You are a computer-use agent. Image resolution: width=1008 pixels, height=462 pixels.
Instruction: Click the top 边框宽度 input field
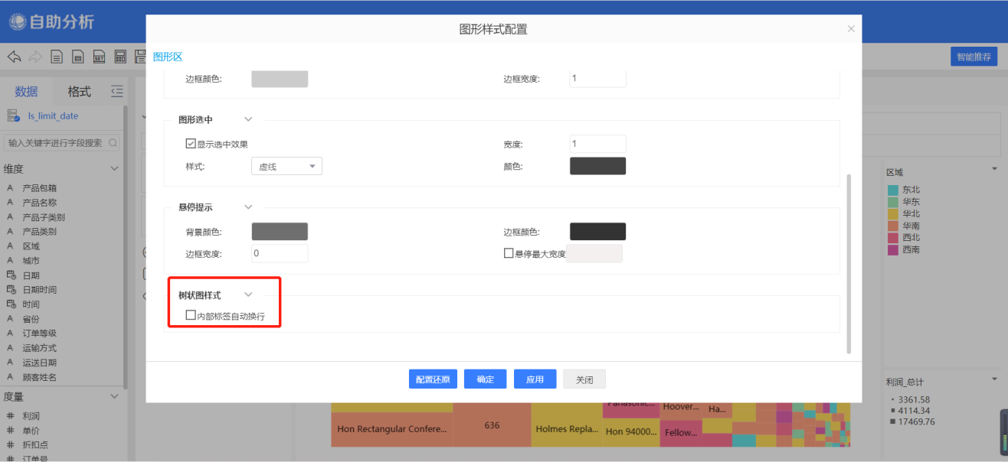click(x=597, y=78)
